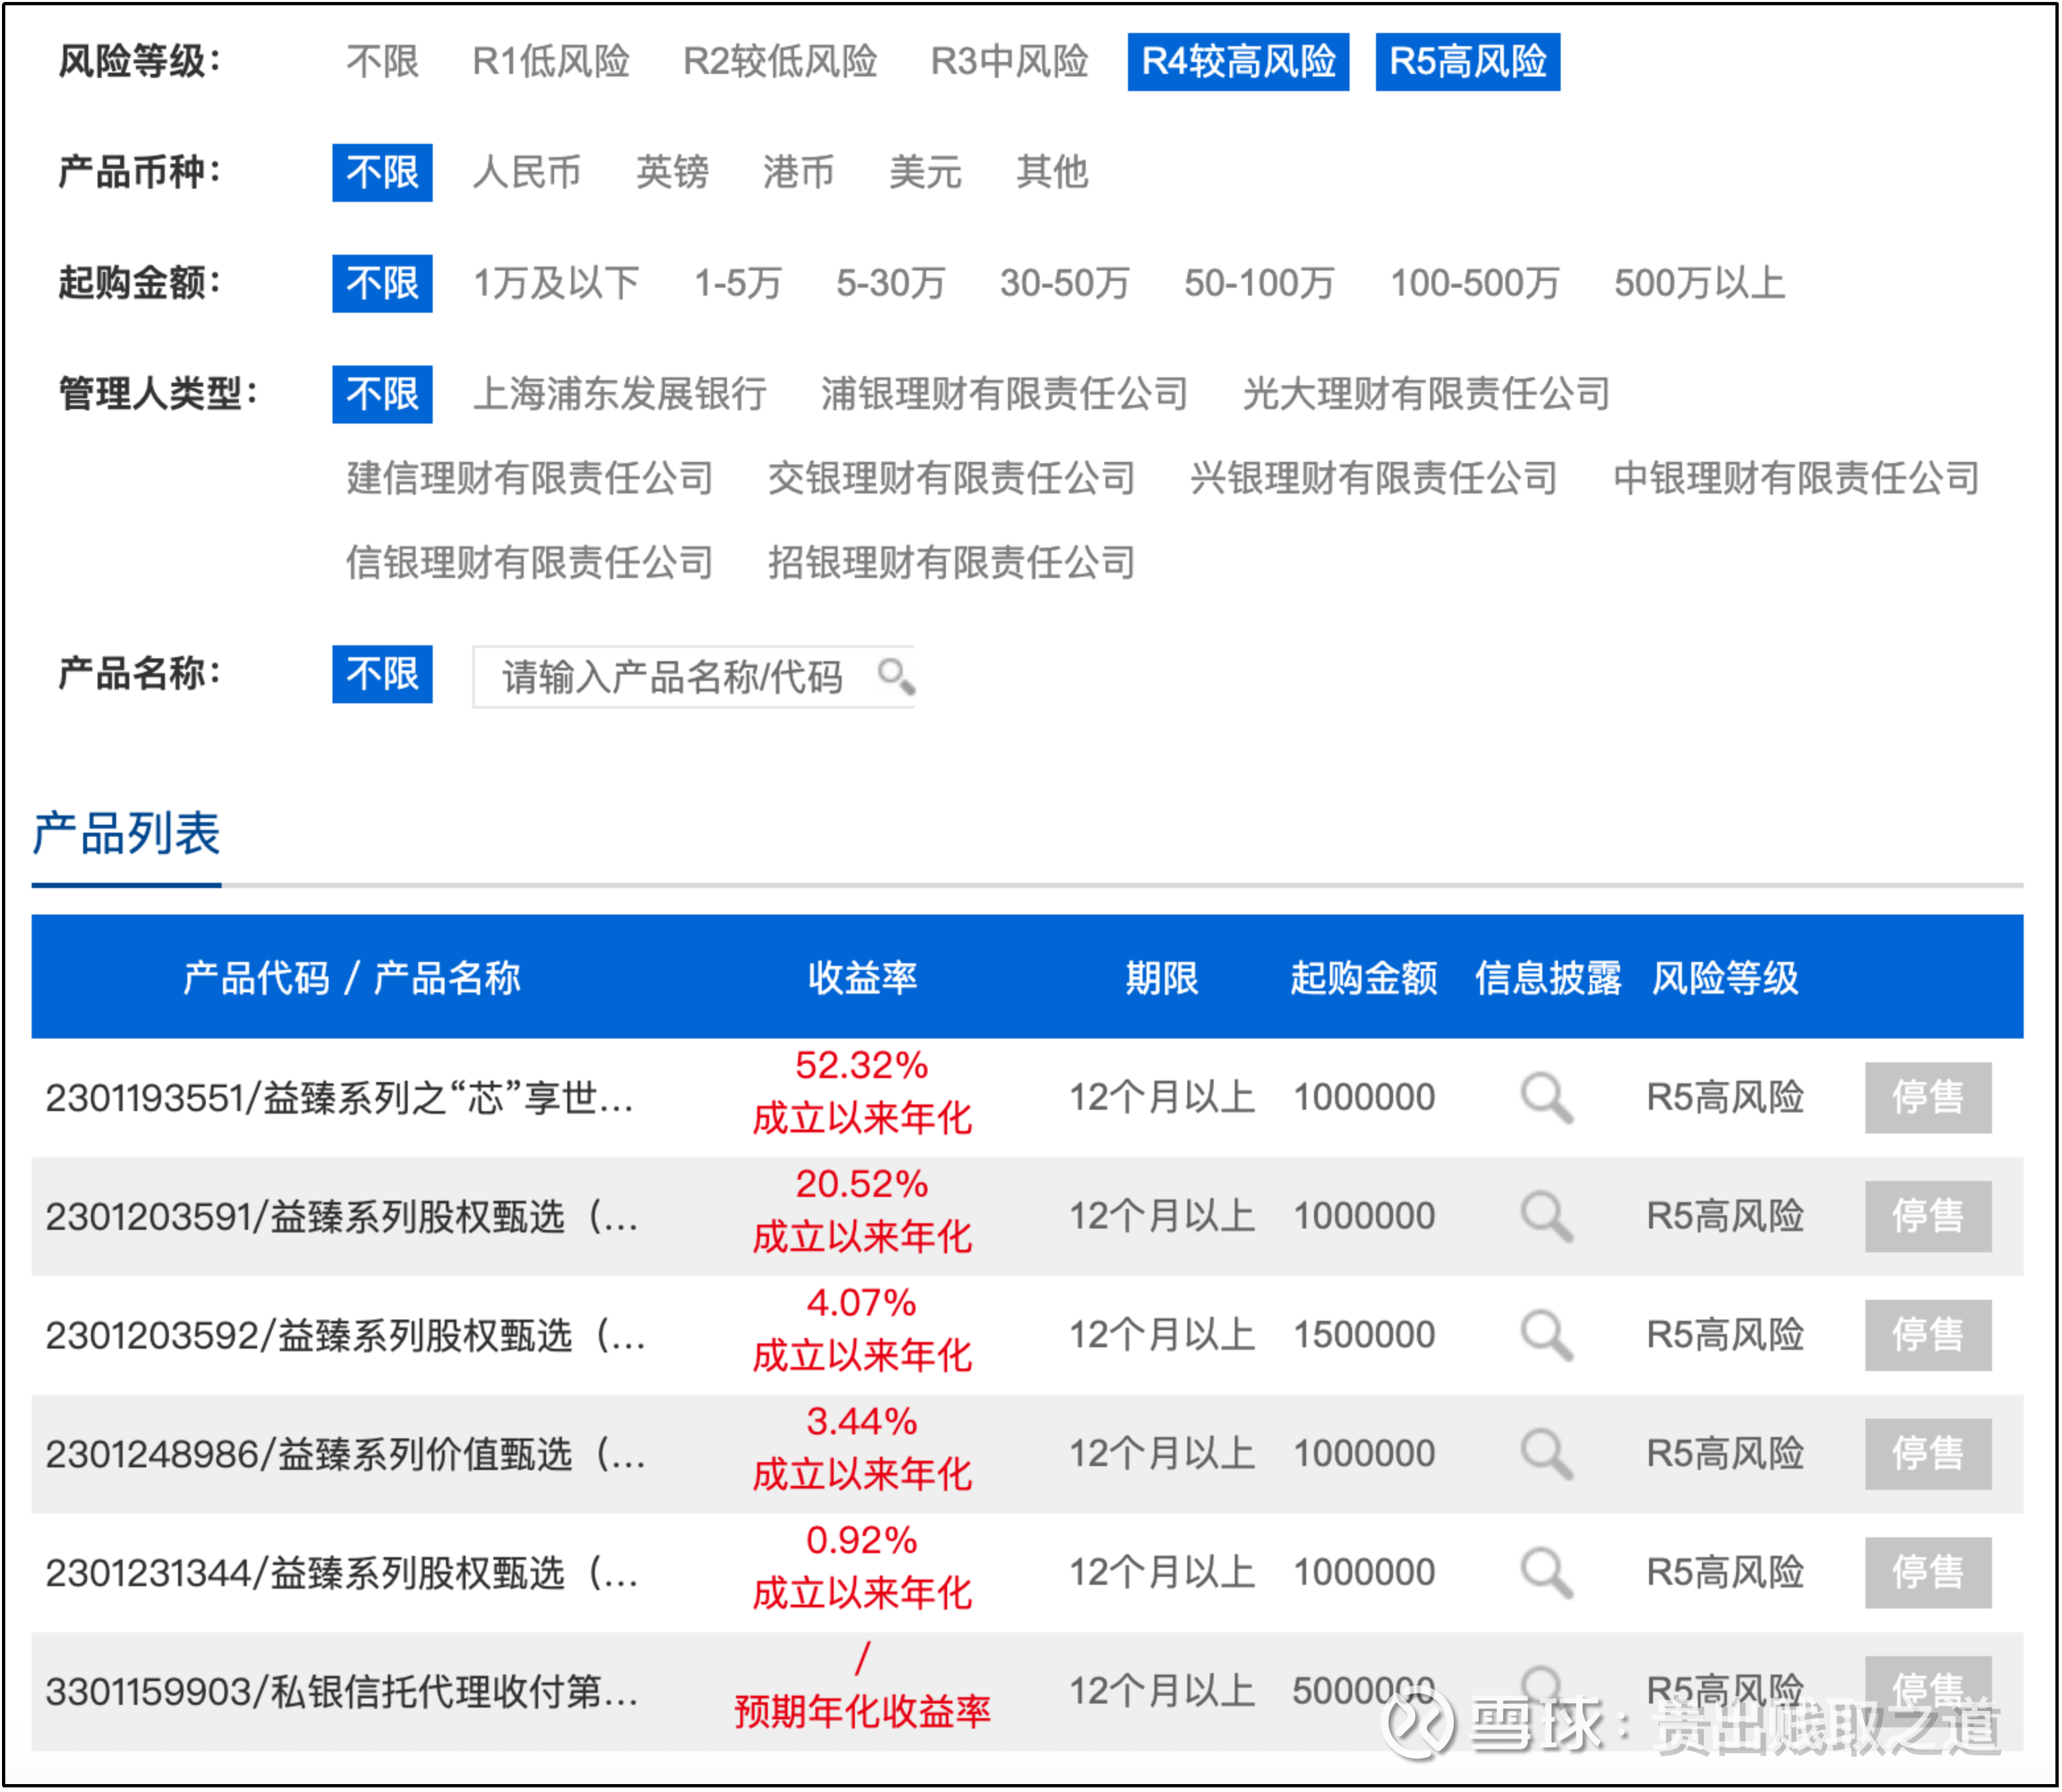This screenshot has height=1792, width=2062.
Task: Click the 收益率 column header
Action: tap(861, 977)
